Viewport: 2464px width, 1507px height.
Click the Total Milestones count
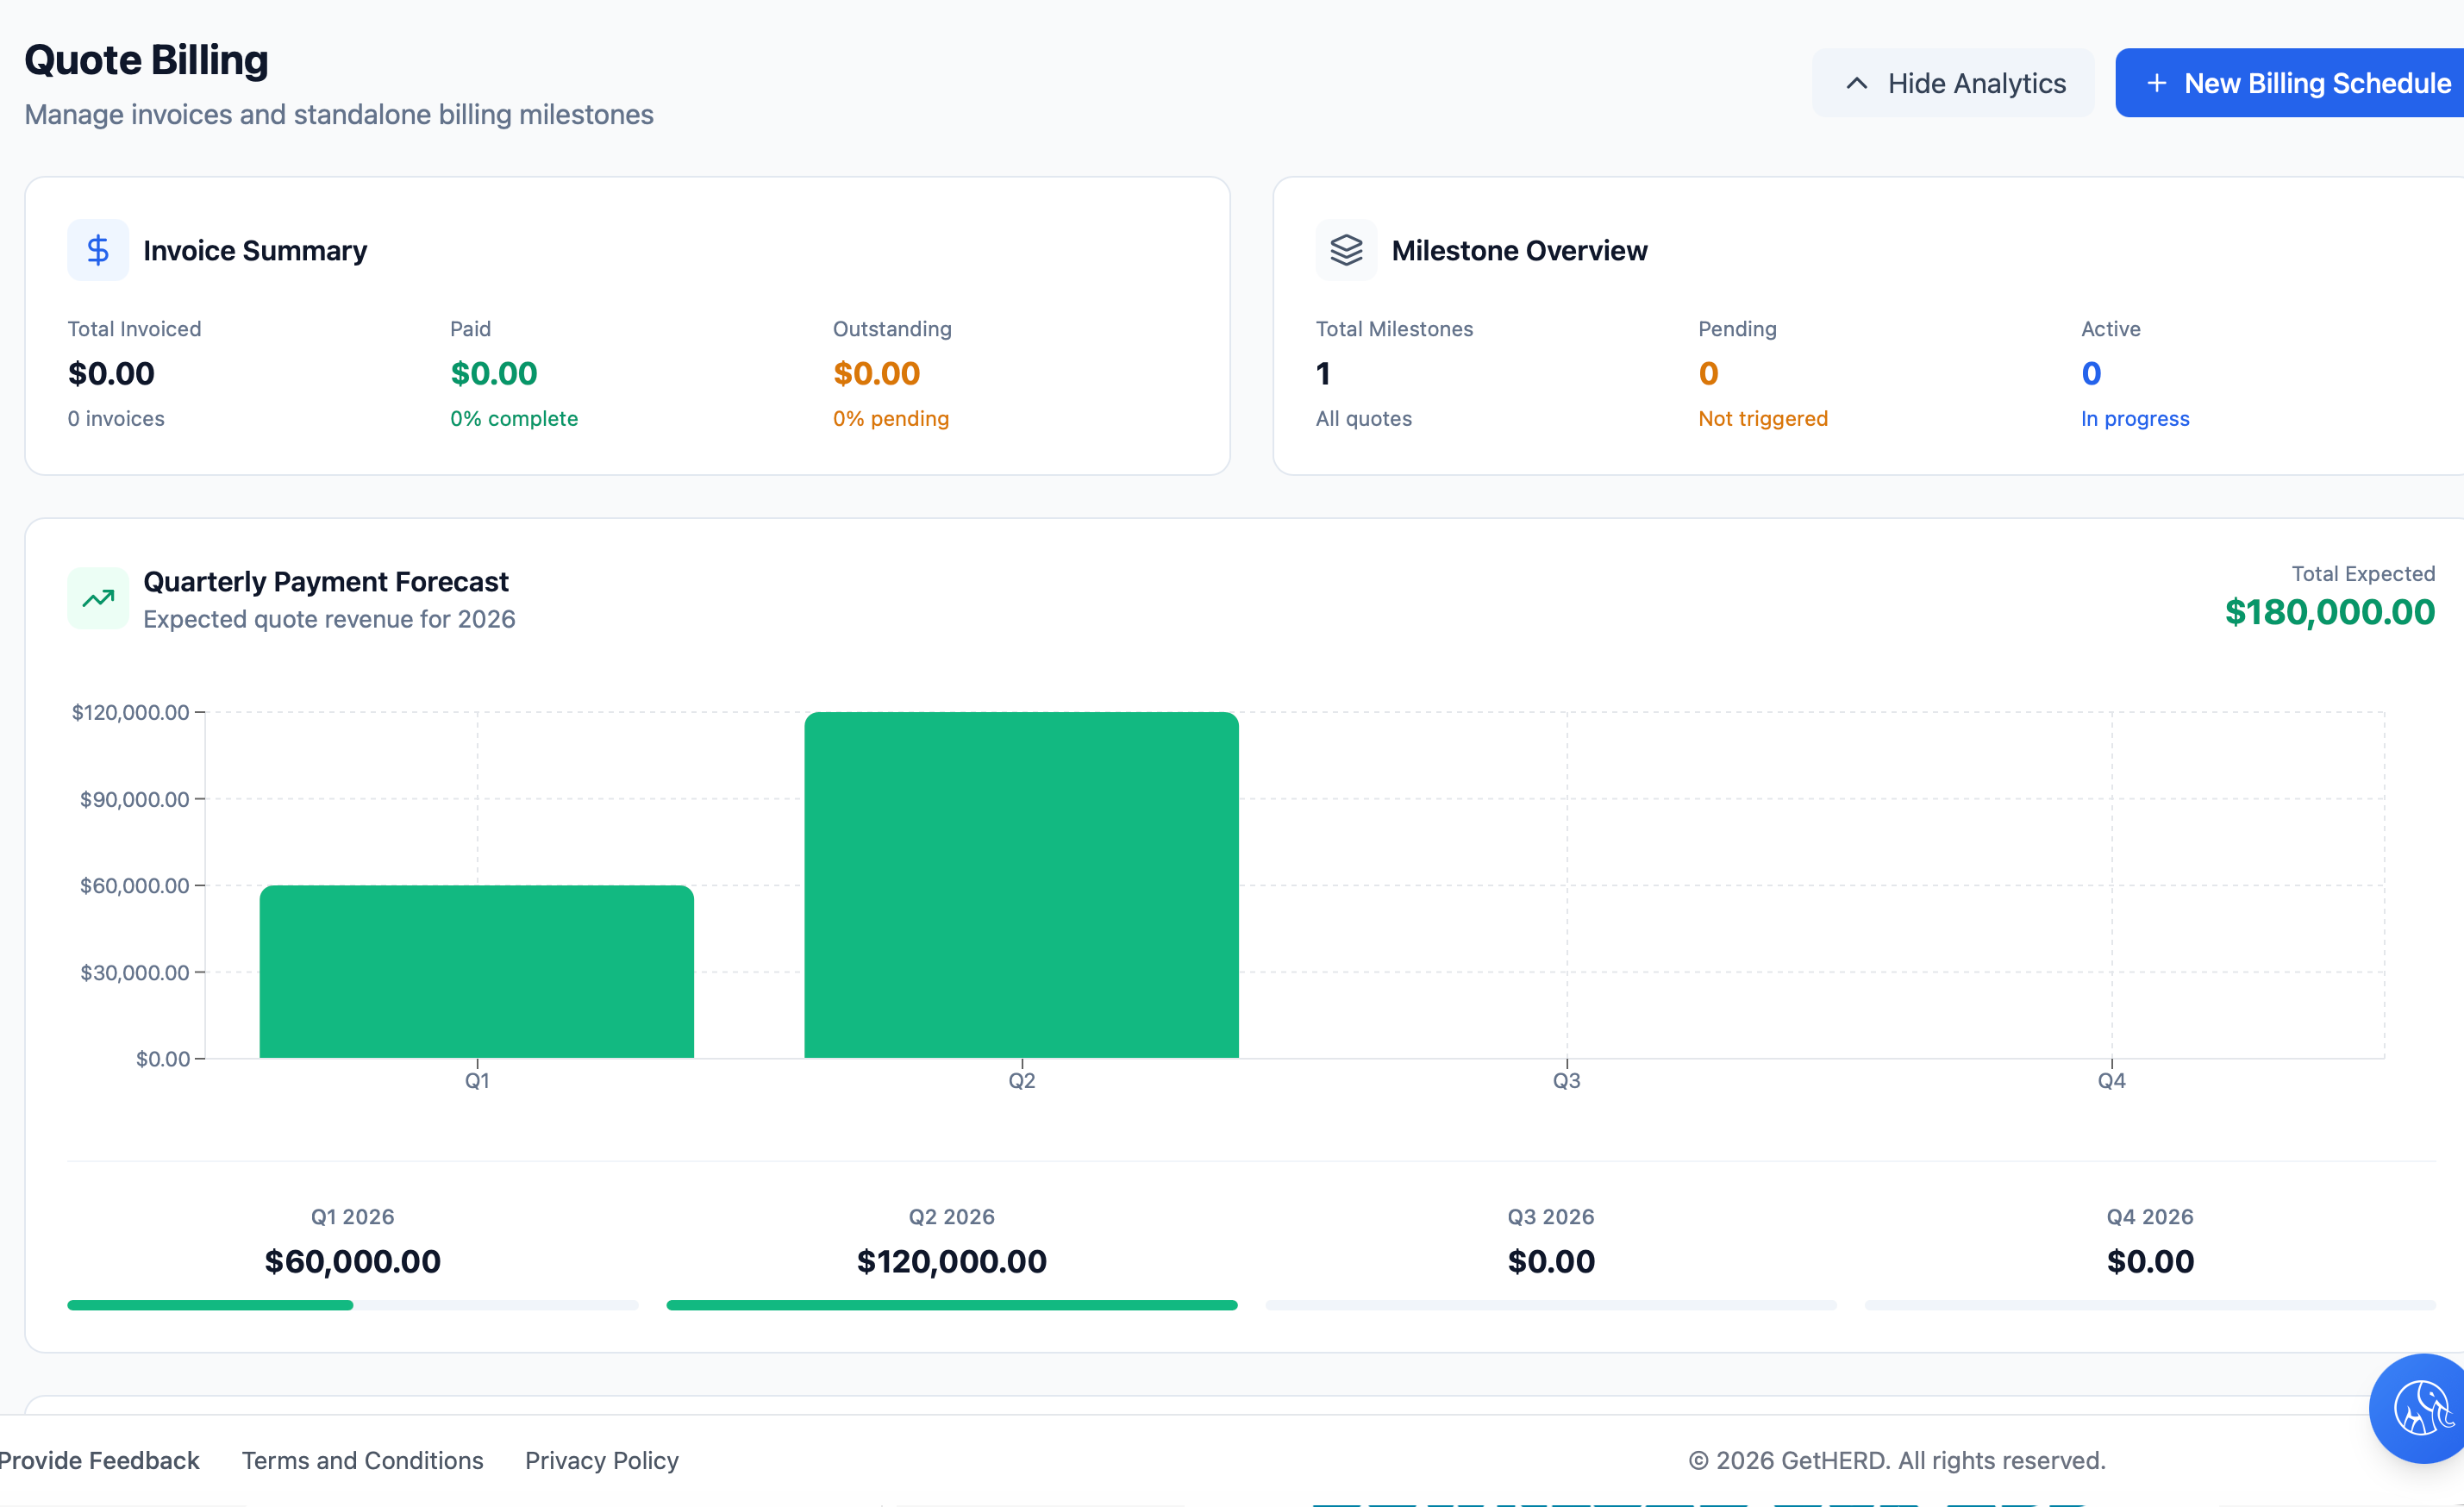(x=1323, y=373)
